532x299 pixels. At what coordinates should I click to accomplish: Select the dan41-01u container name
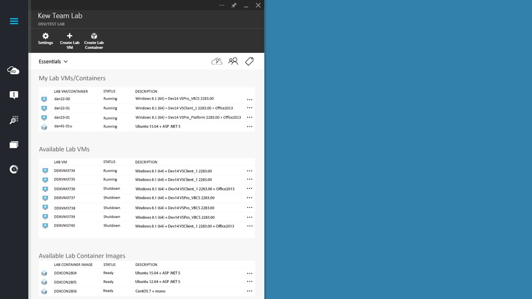63,126
